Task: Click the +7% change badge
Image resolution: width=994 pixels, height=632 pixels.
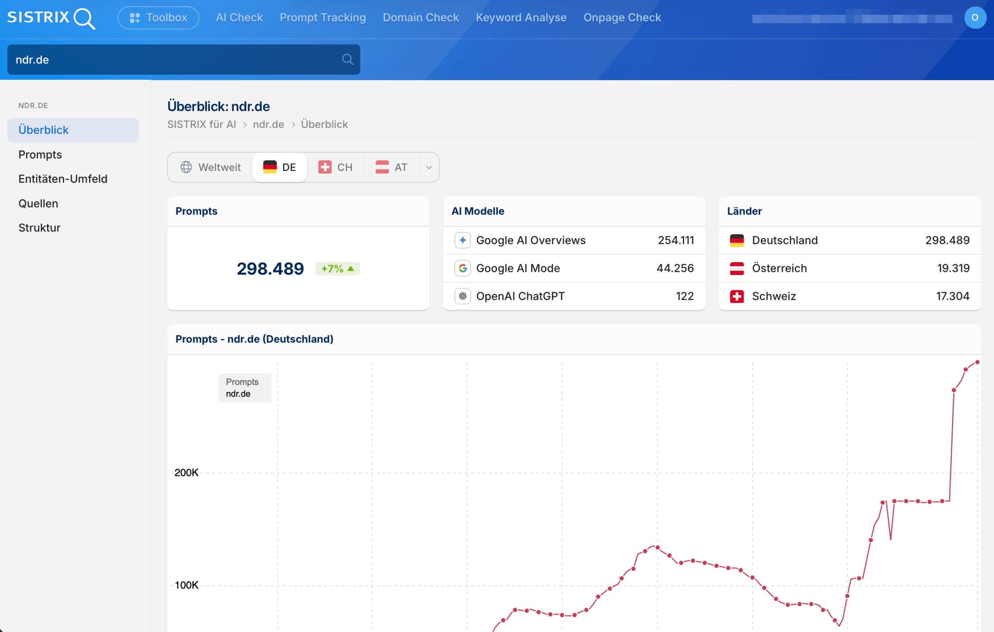Action: pyautogui.click(x=338, y=268)
